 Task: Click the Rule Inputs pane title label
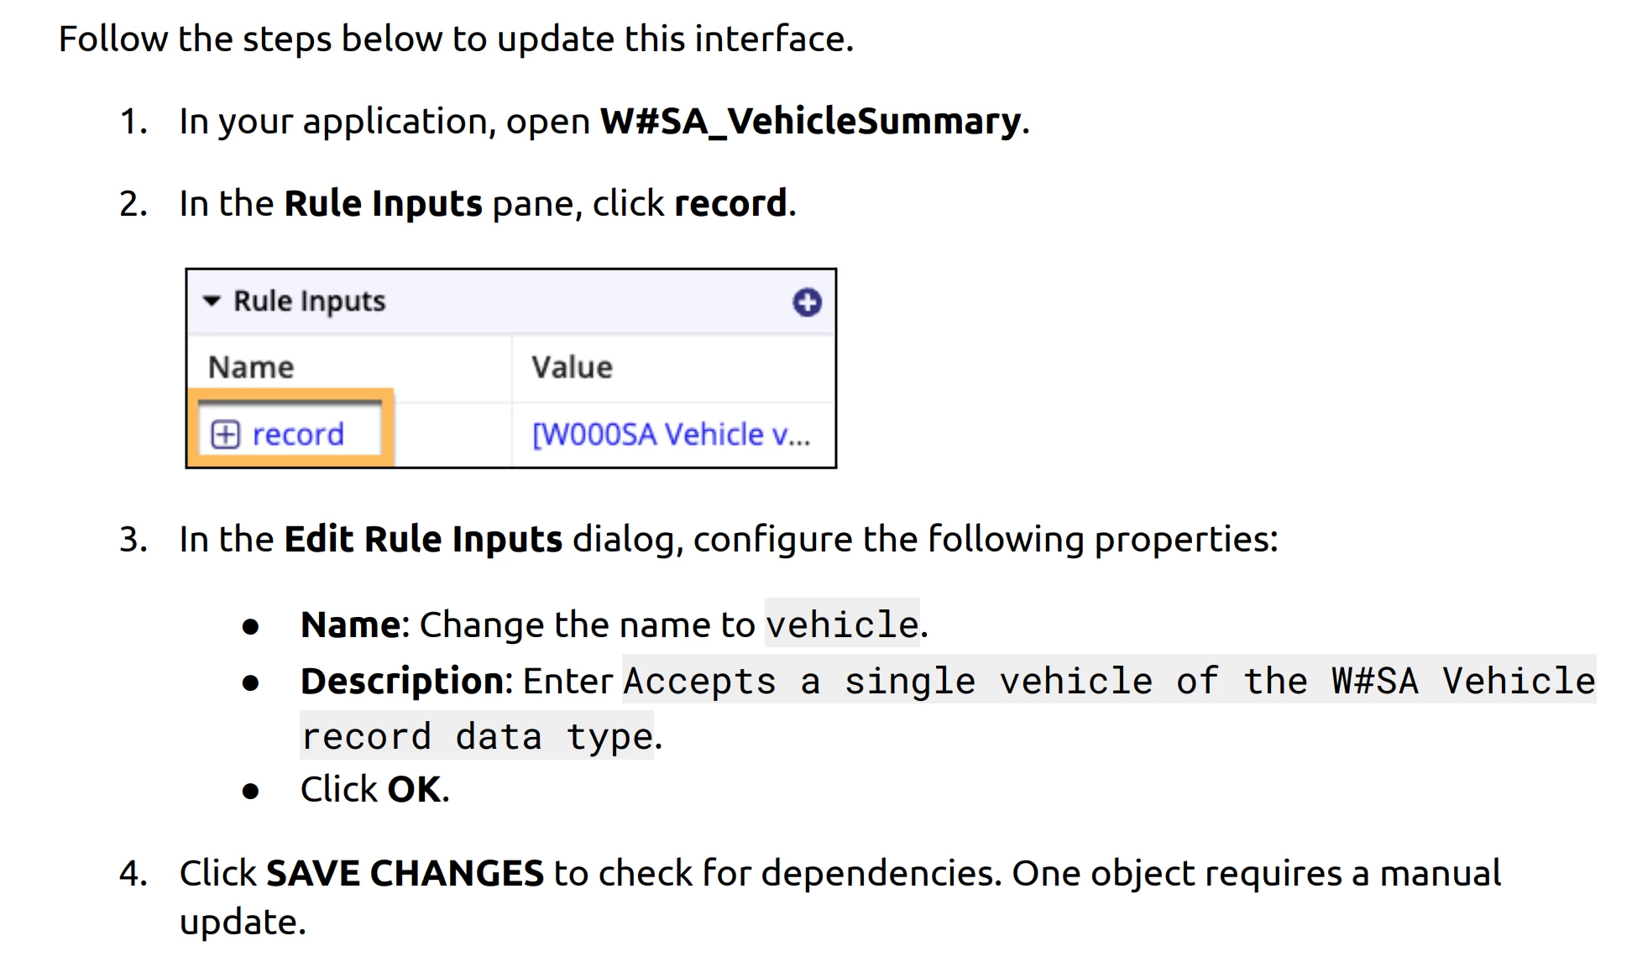[x=310, y=301]
